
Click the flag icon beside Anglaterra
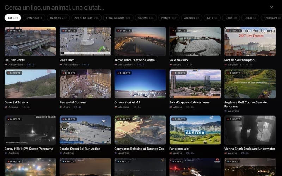pos(225,65)
